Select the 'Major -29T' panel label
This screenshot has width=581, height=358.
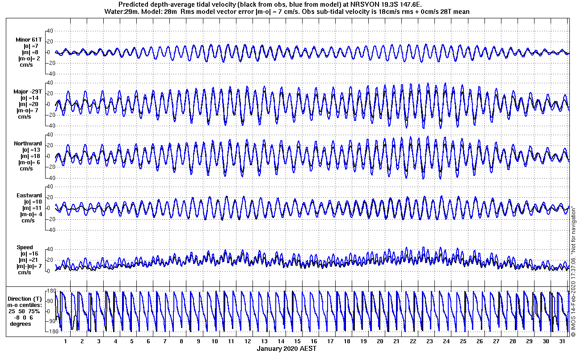[28, 91]
